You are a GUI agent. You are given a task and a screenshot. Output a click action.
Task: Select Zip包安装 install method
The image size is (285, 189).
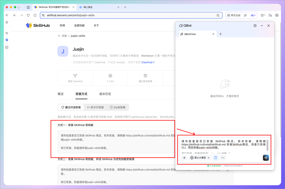[x=118, y=107]
